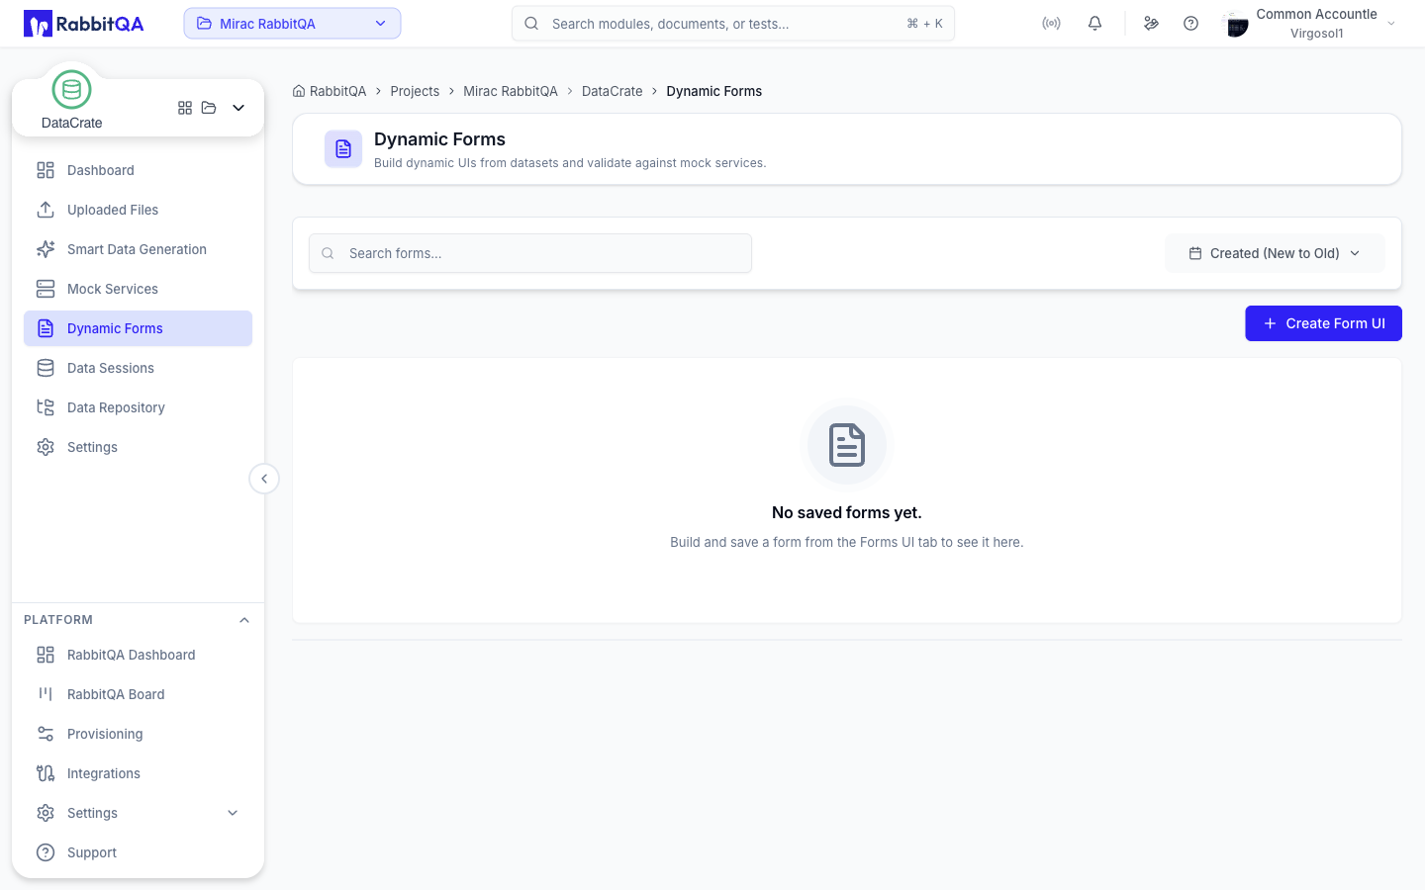Click the icon left of the help icon
1425x890 pixels.
point(1151,24)
